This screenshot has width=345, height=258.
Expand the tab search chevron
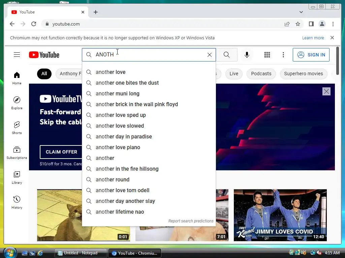coord(301,12)
